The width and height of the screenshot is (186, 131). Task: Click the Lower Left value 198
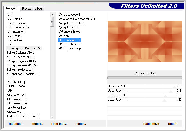tap(179, 95)
